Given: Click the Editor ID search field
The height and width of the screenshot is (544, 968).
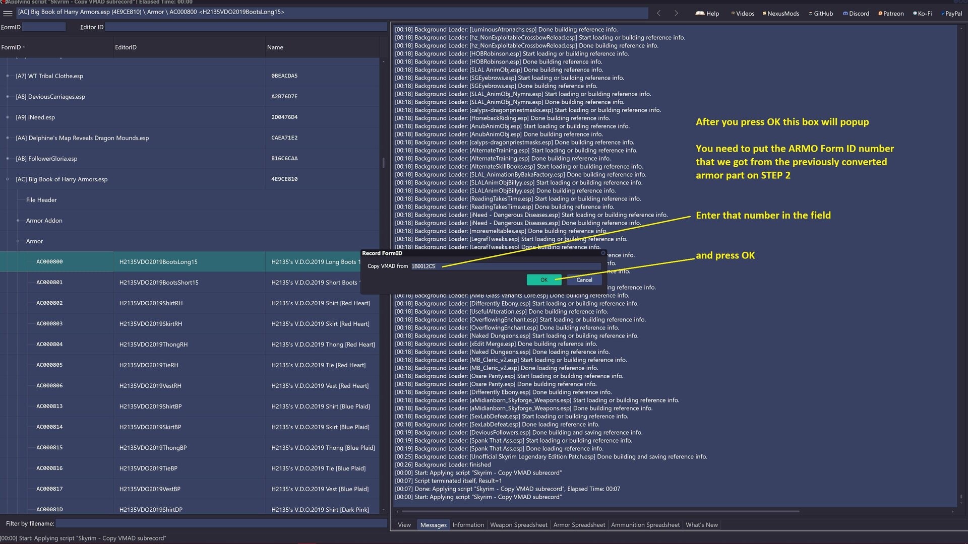Looking at the screenshot, I should tap(246, 27).
